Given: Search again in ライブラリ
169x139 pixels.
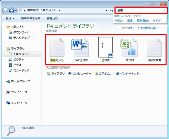Looking at the screenshot, I should click(56, 73).
